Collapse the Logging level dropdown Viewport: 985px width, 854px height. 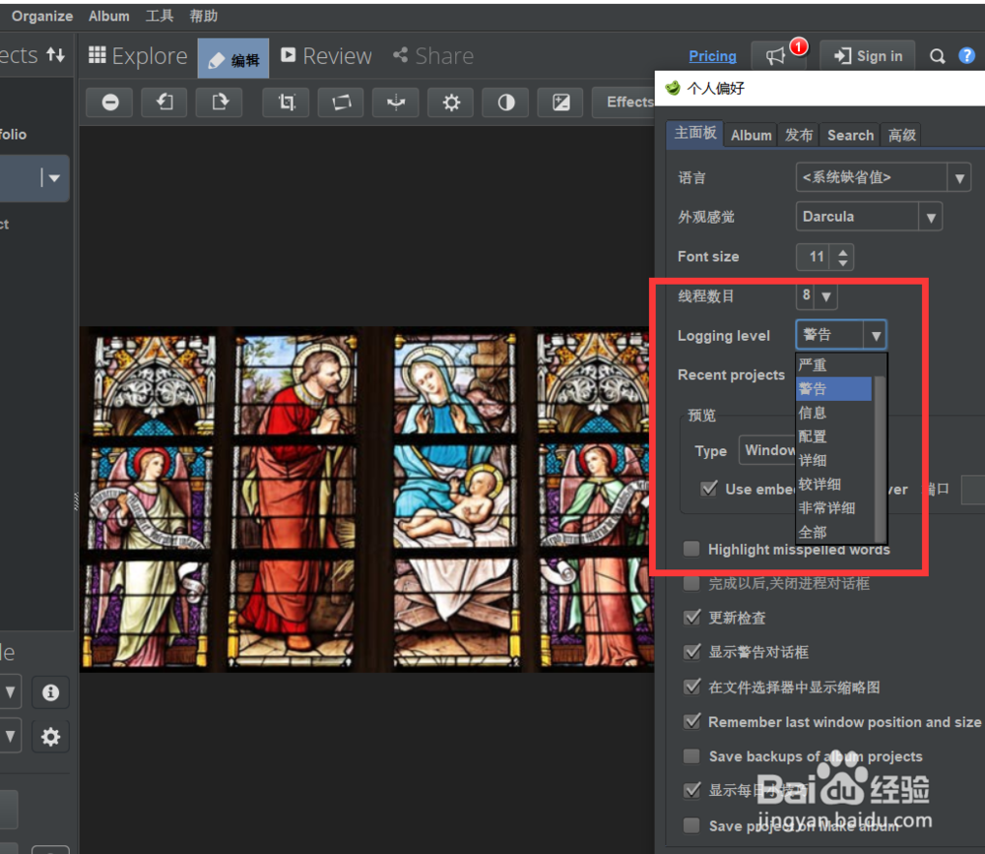[x=875, y=335]
